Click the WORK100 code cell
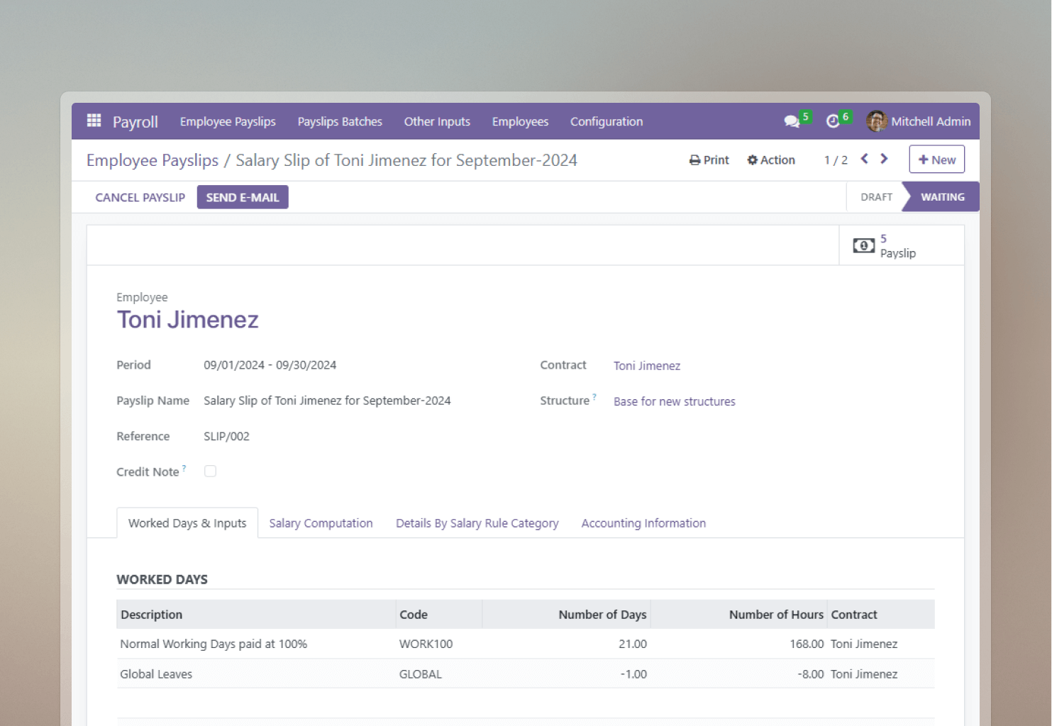This screenshot has width=1052, height=726. (x=426, y=644)
